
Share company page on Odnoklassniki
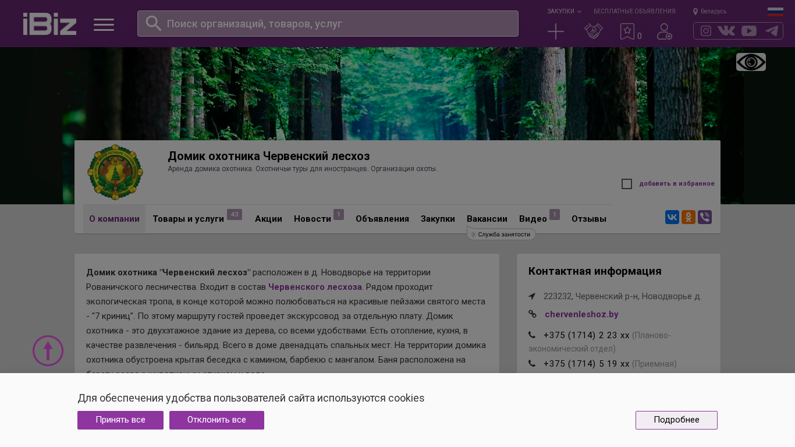pos(688,217)
